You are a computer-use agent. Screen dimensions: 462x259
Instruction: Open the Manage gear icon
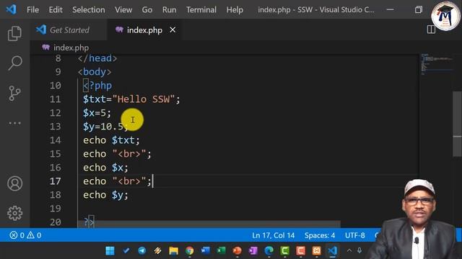14,213
